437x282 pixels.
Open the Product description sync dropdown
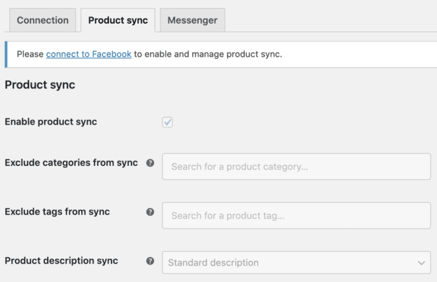coord(296,263)
